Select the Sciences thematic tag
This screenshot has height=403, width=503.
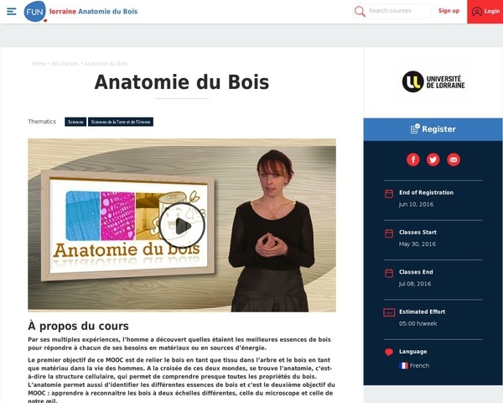[x=75, y=122]
